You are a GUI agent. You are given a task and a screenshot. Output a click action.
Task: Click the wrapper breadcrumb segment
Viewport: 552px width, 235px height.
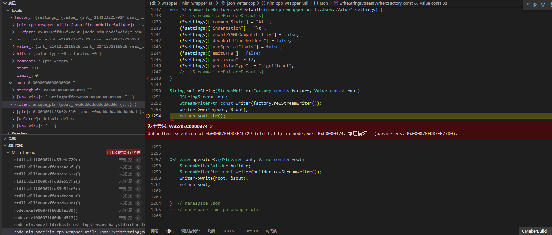[169, 3]
